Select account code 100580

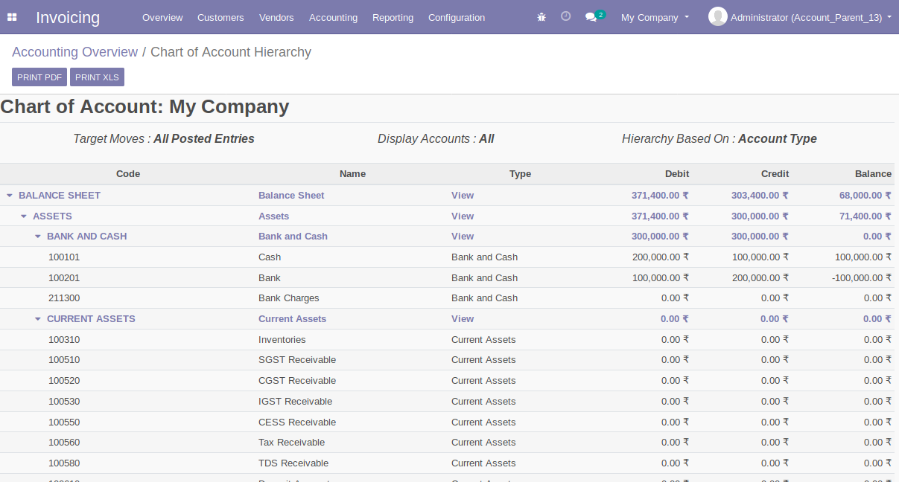click(64, 463)
